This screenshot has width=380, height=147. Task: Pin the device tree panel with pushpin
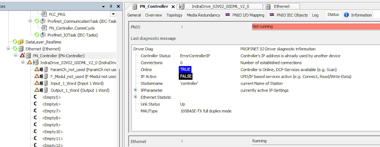[111, 6]
